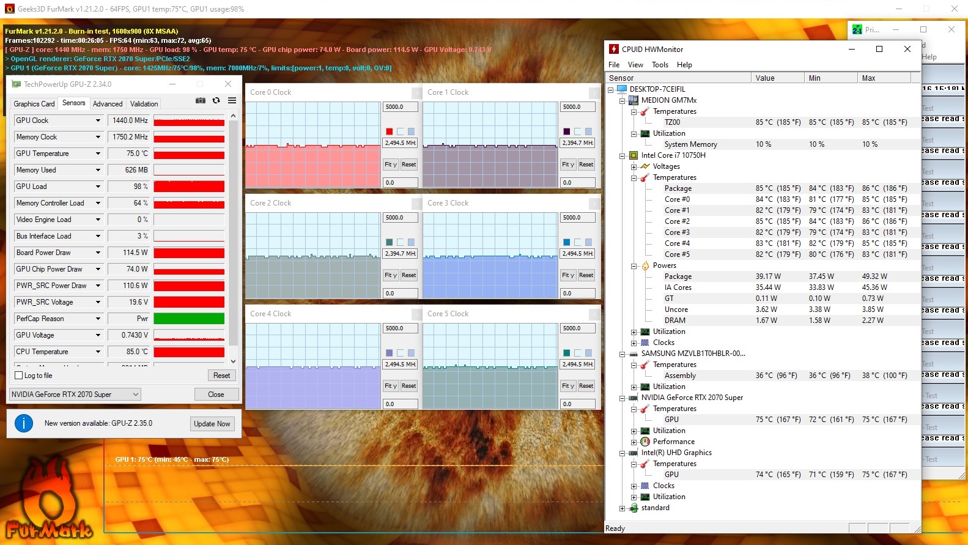Open the File menu in HWMonitor
Image resolution: width=968 pixels, height=545 pixels.
(614, 65)
